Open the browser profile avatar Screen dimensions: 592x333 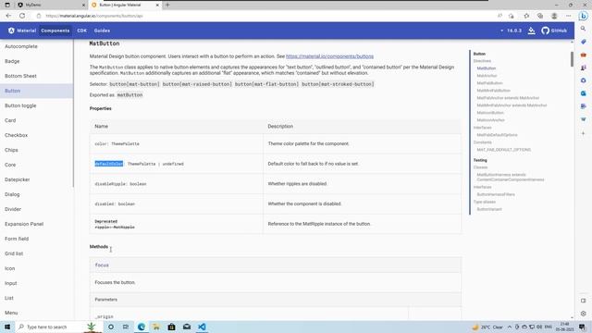coord(554,16)
